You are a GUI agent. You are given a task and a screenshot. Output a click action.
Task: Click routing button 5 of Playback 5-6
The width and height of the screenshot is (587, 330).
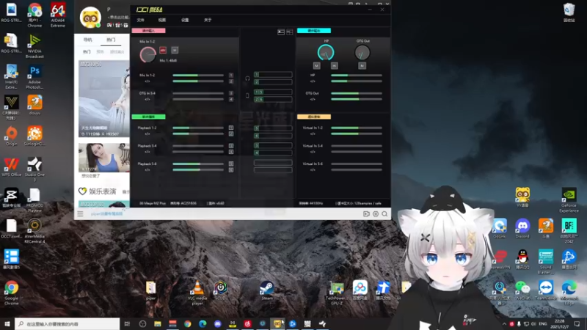[231, 164]
